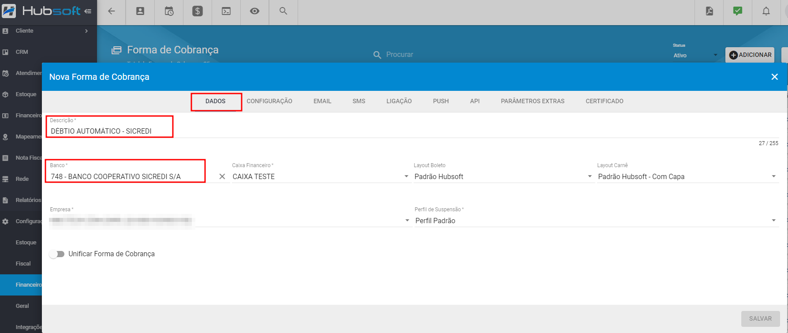
Task: Open the Layout Carnê dropdown
Action: 687,176
